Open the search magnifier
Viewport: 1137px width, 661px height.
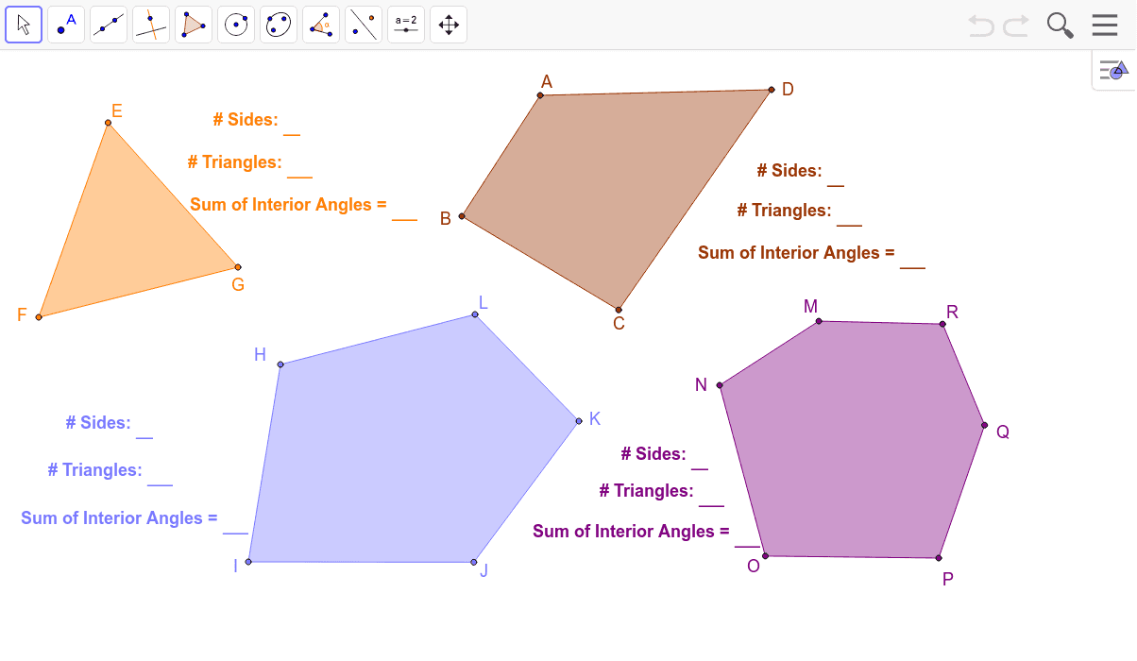[1061, 25]
